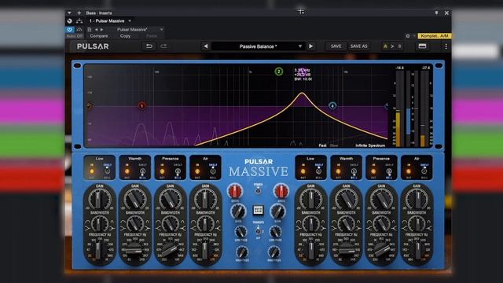Screen dimensions: 503x283
Task: Click the right red DRIVE knob
Action: 281,191
